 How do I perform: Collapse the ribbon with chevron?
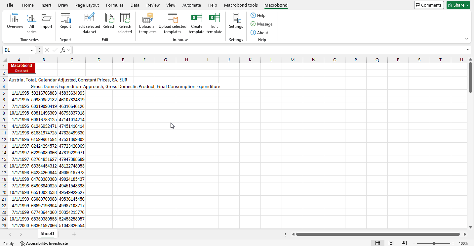pyautogui.click(x=466, y=39)
